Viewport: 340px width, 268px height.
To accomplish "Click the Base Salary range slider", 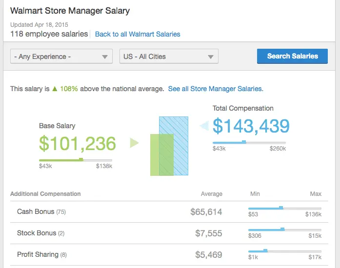I will tap(76, 160).
